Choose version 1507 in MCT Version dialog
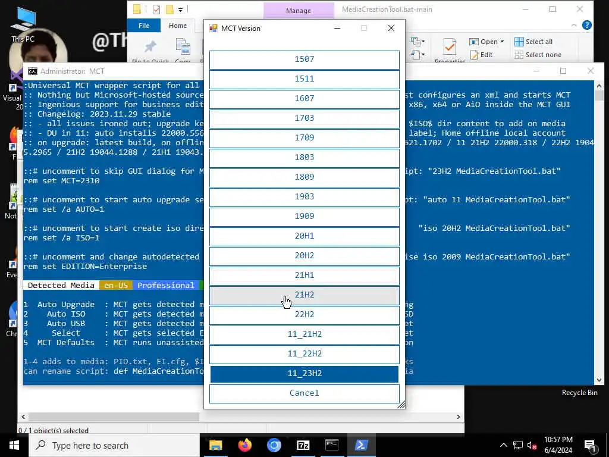Image resolution: width=609 pixels, height=457 pixels. click(304, 60)
